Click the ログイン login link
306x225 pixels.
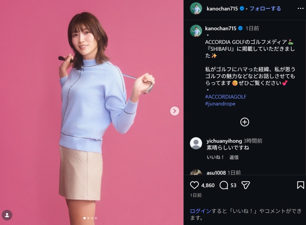201,211
